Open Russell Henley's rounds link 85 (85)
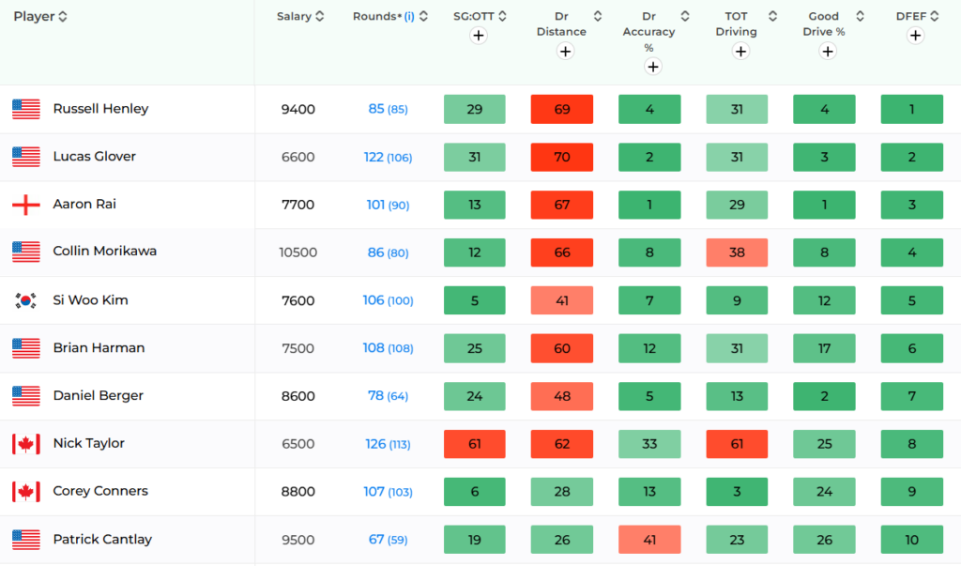961x566 pixels. click(386, 108)
